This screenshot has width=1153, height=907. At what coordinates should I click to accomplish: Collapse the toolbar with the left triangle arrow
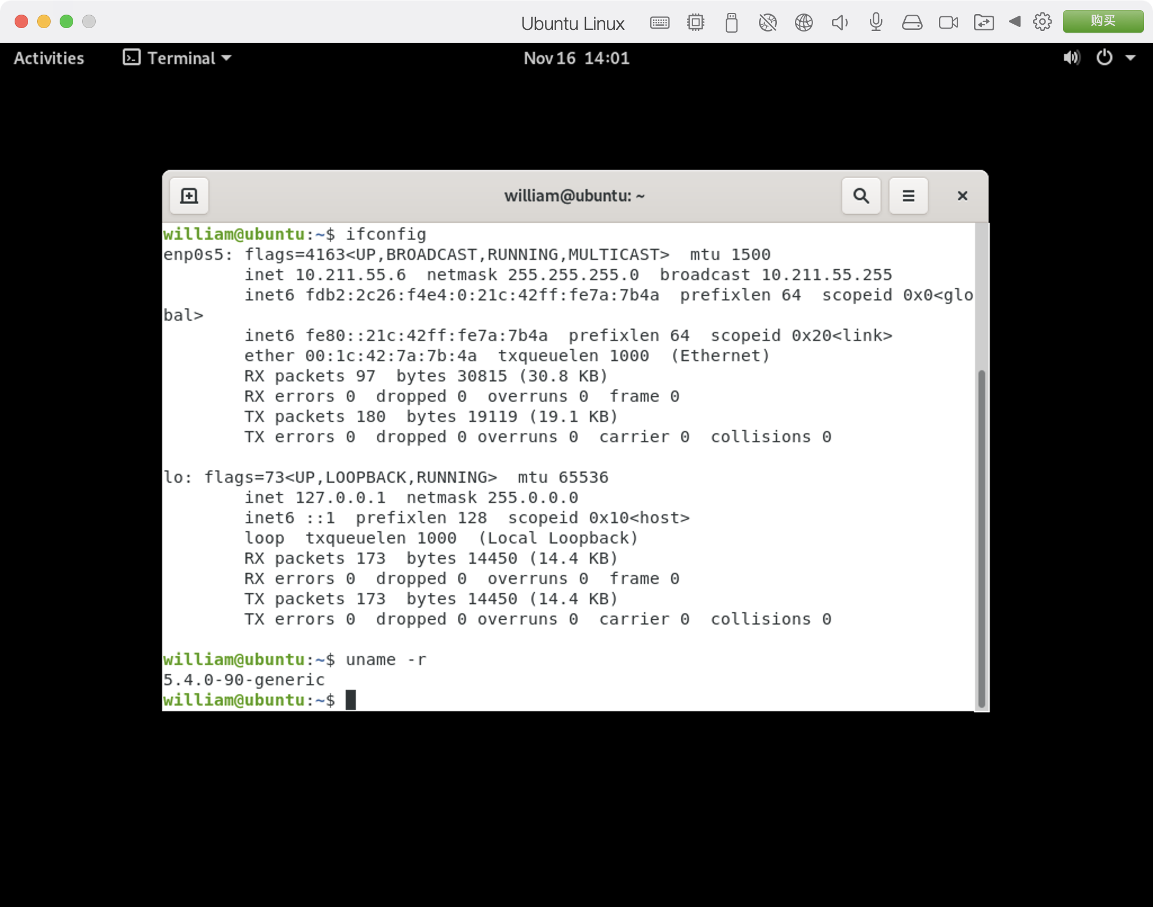[x=1015, y=22]
